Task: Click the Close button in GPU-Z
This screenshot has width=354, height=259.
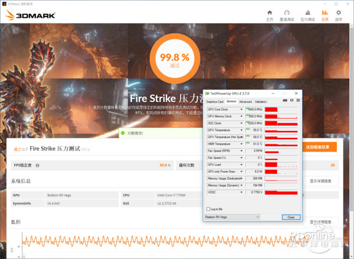Action: [x=291, y=217]
